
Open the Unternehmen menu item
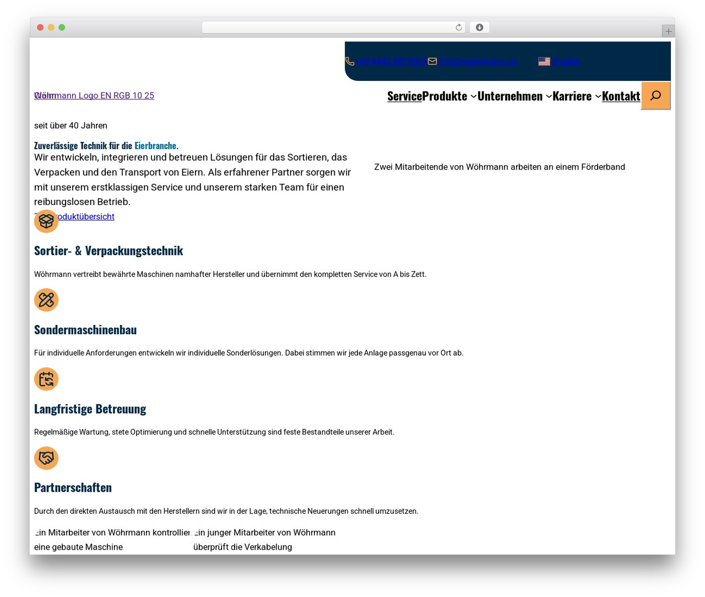[x=510, y=96]
